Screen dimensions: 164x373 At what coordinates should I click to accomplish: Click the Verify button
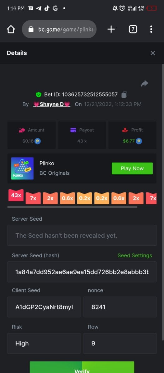[x=82, y=368]
